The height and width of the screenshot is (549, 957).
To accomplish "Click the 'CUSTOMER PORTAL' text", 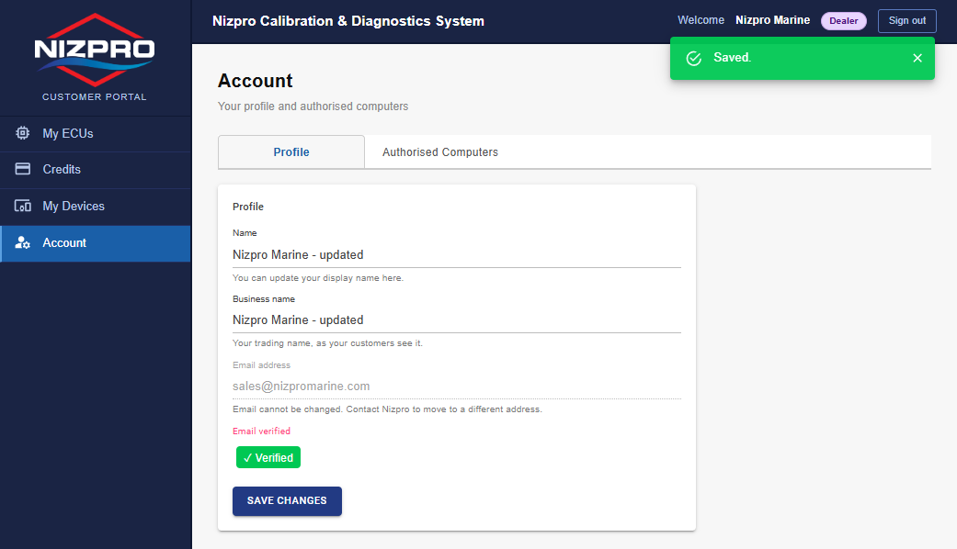I will click(95, 97).
